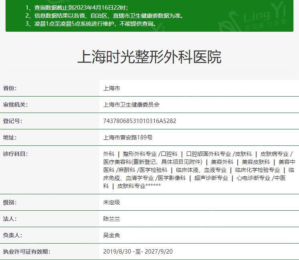Image resolution: width=299 pixels, height=260 pixels.
Task: Click the 级别 label
Action: coord(10,202)
